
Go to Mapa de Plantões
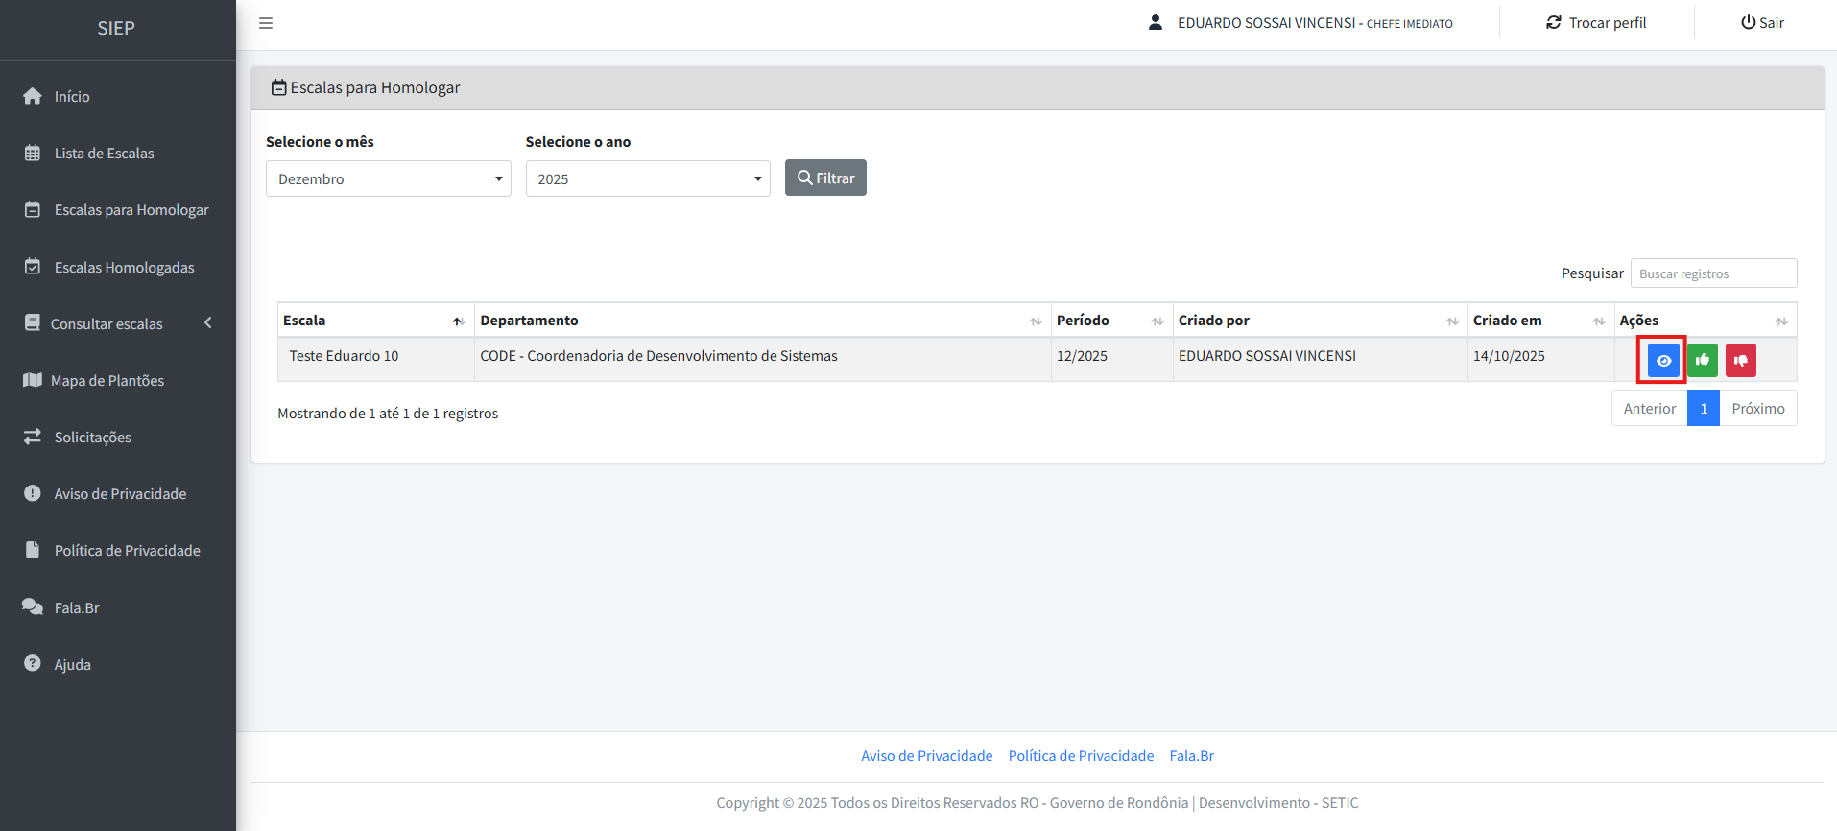pos(107,381)
